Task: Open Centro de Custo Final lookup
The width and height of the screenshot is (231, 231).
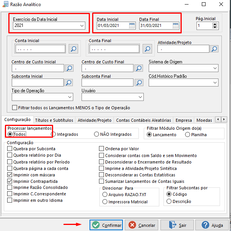Action: pyautogui.click(x=138, y=68)
